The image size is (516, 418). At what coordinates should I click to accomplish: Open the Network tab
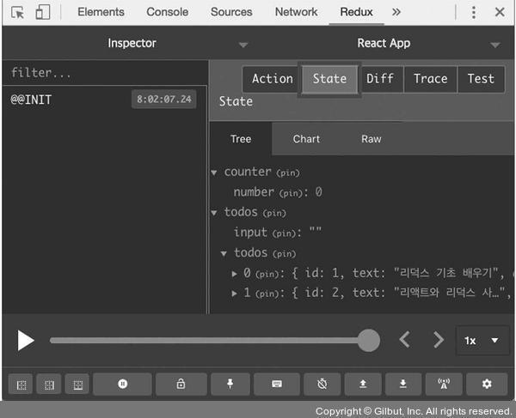tap(296, 12)
